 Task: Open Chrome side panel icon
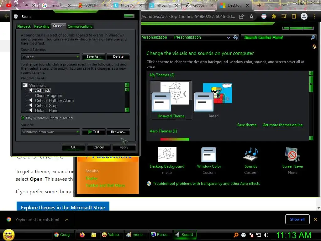point(294,16)
